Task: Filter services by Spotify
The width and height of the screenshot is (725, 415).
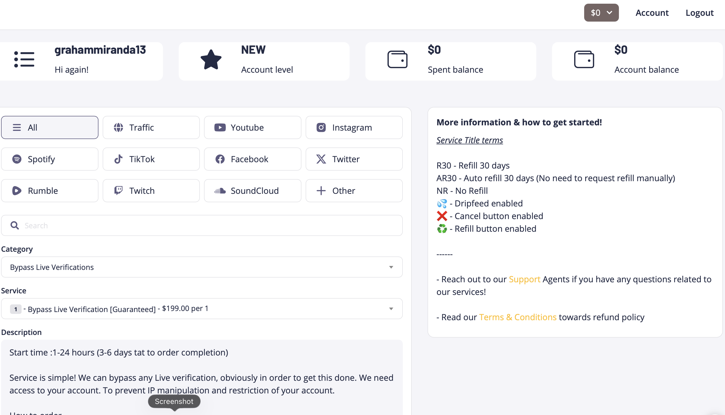Action: (50, 159)
